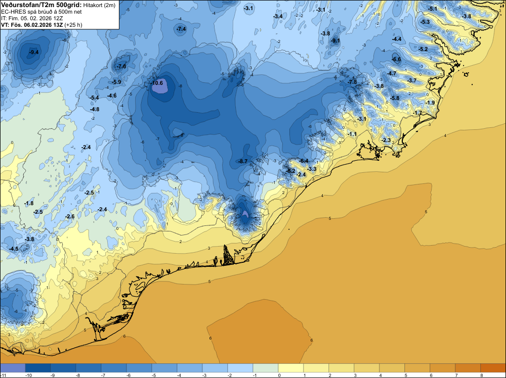The height and width of the screenshot is (378, 506).
Task: Click the -5.2 temperature label
Action: (x=423, y=50)
